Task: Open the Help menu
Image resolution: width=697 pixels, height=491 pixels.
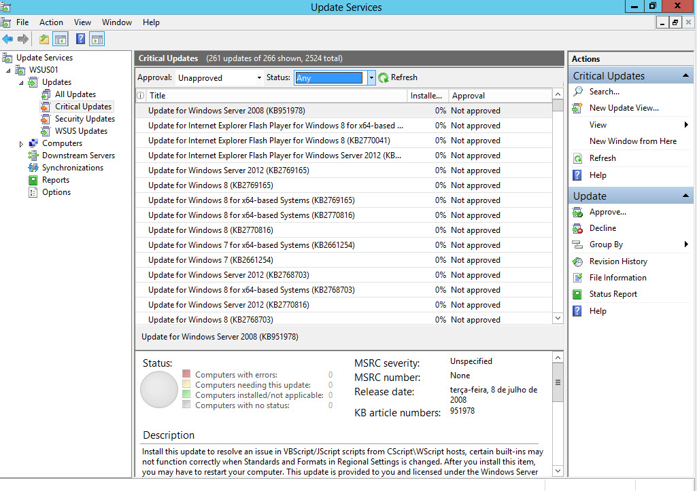Action: point(151,22)
